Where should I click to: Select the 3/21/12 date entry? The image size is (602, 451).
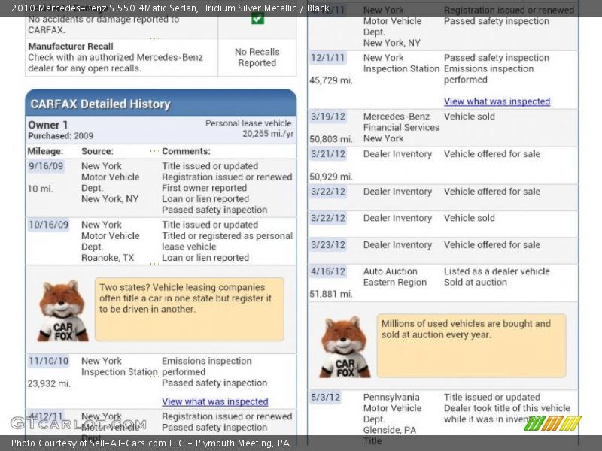pyautogui.click(x=328, y=154)
